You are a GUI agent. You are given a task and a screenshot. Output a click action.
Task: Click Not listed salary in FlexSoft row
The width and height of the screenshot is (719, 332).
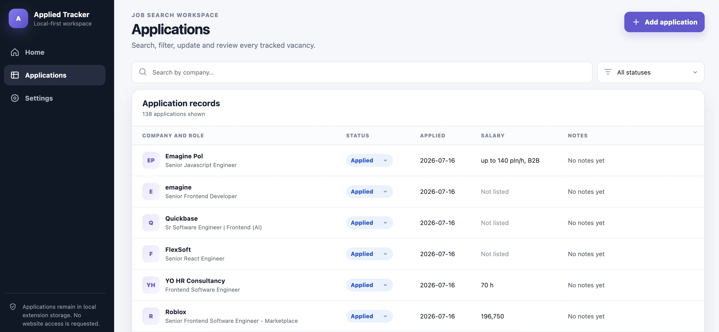(x=495, y=254)
